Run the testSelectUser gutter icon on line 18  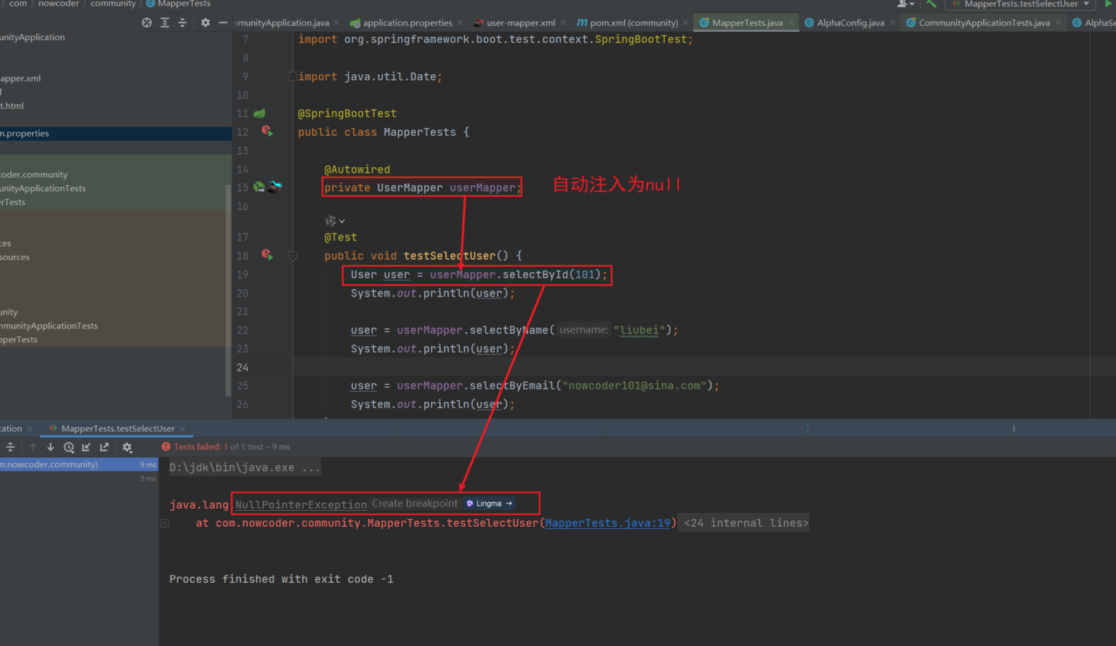click(x=267, y=255)
